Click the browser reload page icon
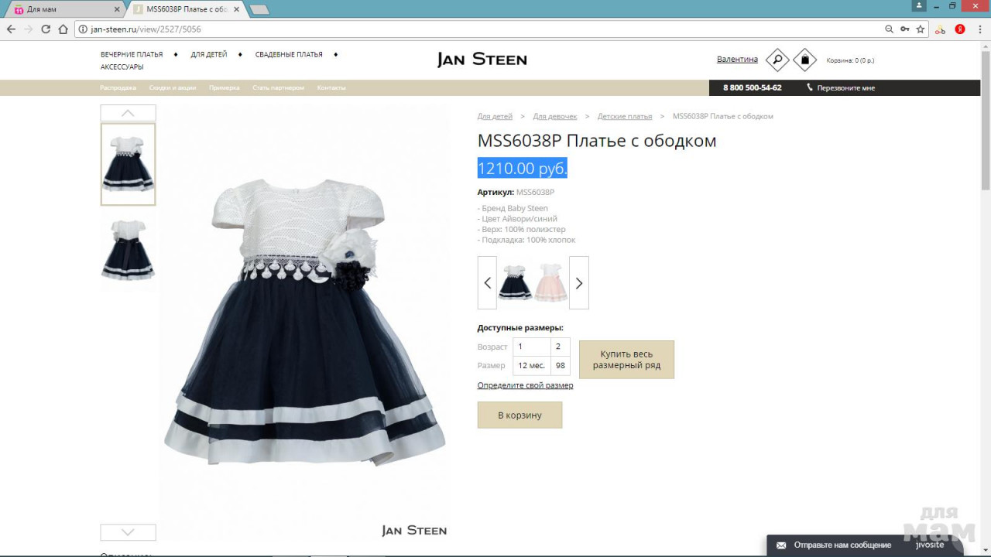 point(46,29)
